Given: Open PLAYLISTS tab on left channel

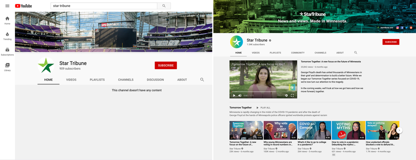Looking at the screenshot, I should pyautogui.click(x=97, y=79).
